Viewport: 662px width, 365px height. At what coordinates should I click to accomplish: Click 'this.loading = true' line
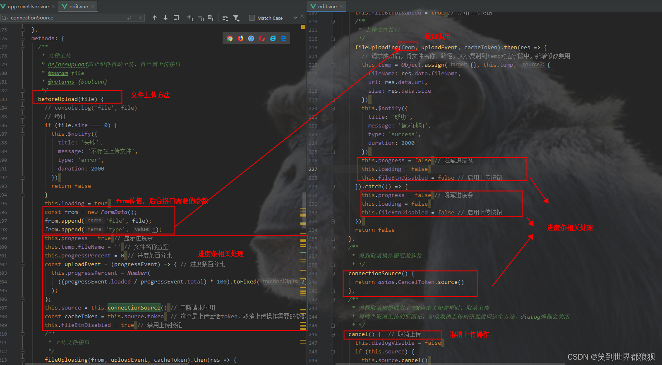pos(76,204)
